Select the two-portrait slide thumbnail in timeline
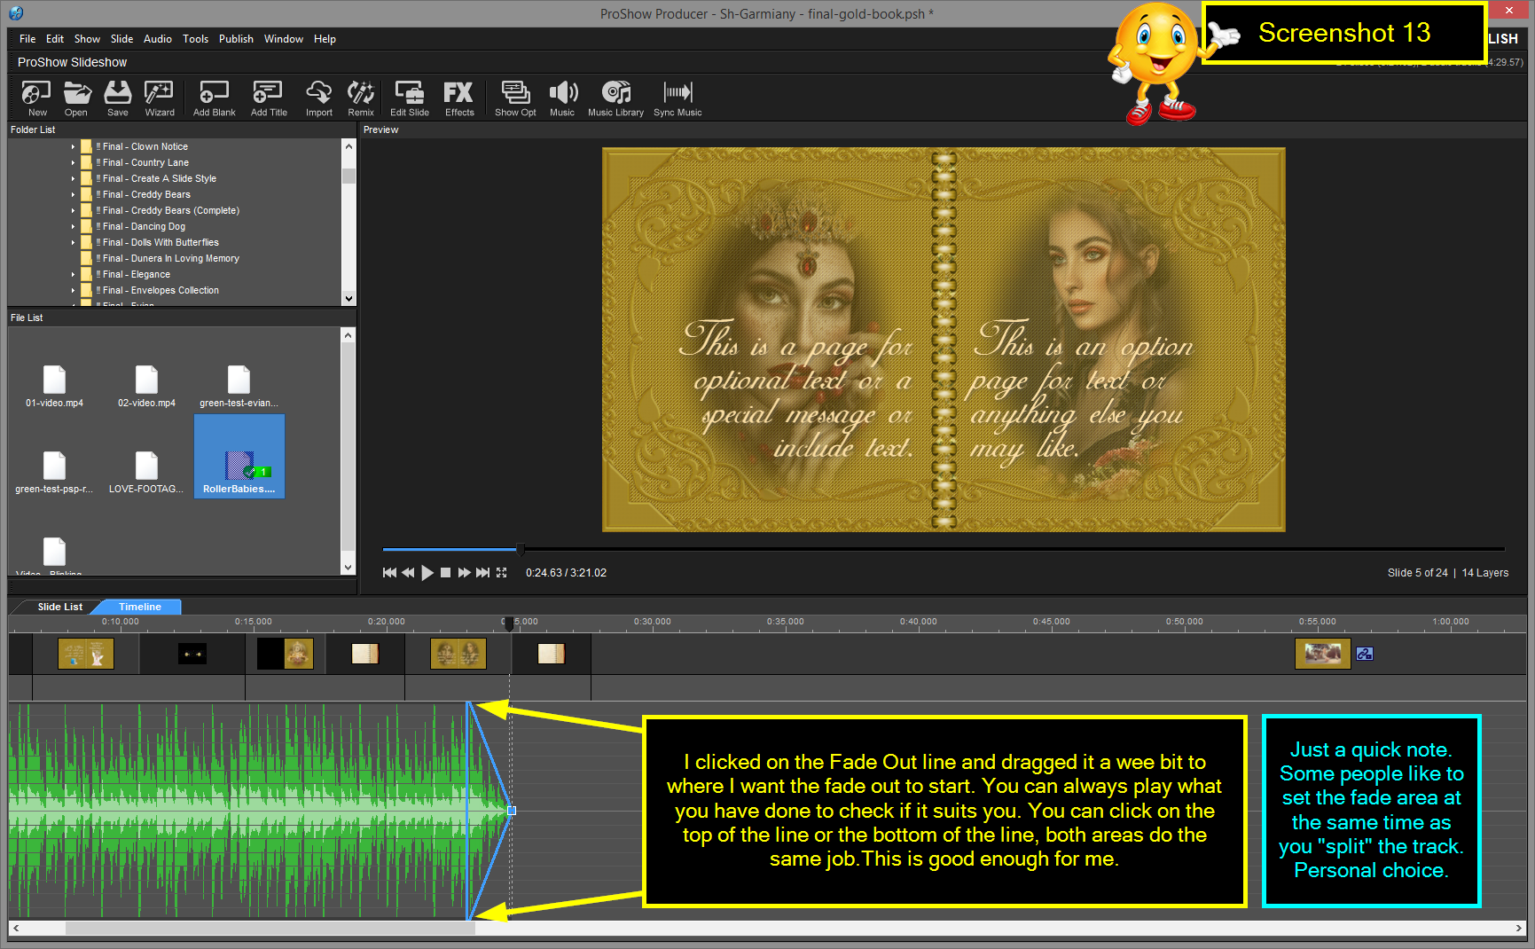 pyautogui.click(x=458, y=654)
